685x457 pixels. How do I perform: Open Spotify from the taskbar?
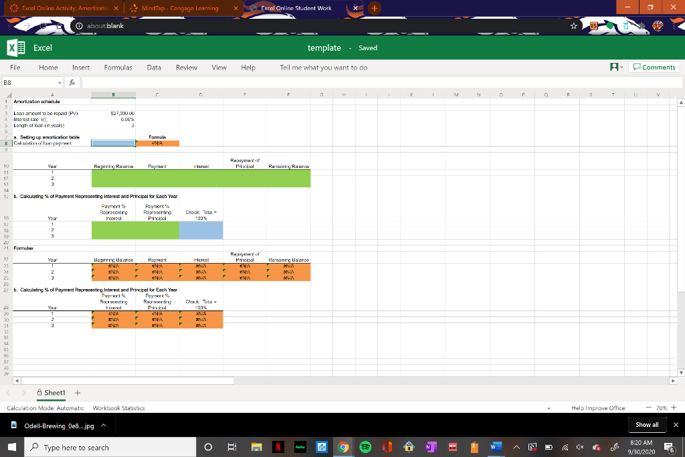366,447
